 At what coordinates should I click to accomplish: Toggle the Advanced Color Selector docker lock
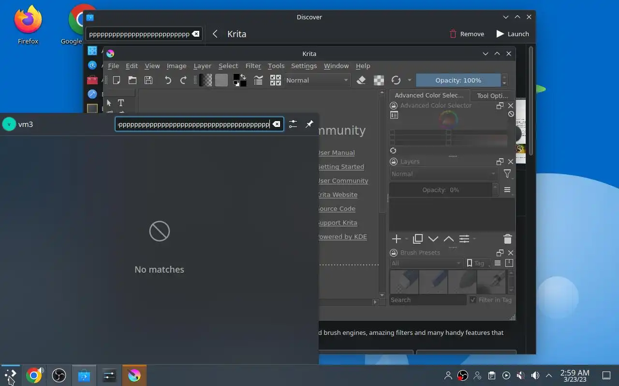(394, 105)
